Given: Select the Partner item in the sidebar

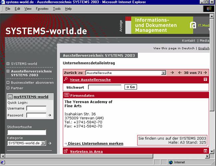Looking at the screenshot, I should (17, 88).
